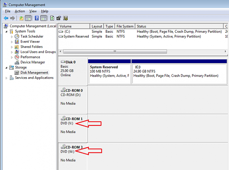Screen dimensions: 229x170
Task: Click the CD-ROM 3 drive icon
Action: pyautogui.click(x=63, y=146)
